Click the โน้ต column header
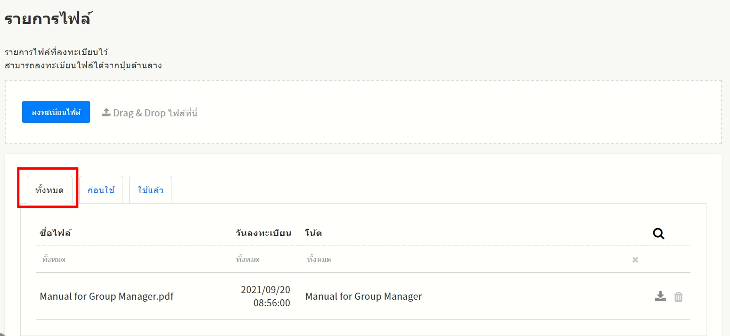Image resolution: width=730 pixels, height=336 pixels. click(313, 233)
